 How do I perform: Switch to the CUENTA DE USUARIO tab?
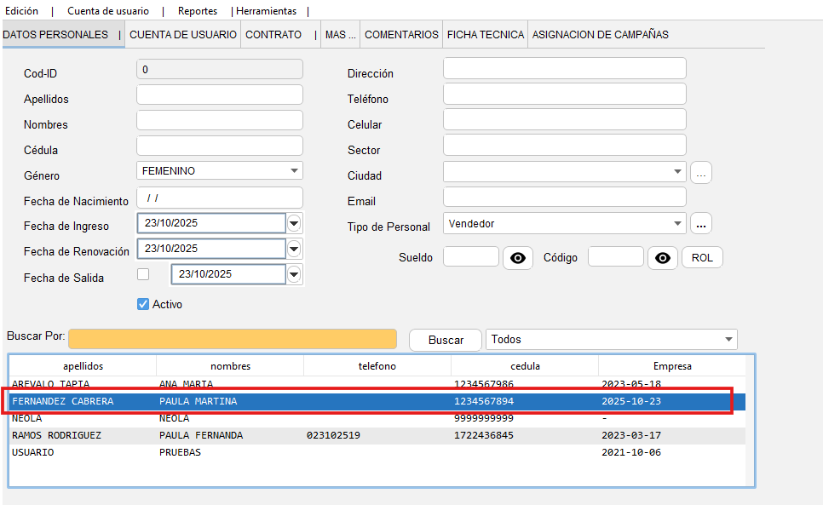click(x=182, y=35)
